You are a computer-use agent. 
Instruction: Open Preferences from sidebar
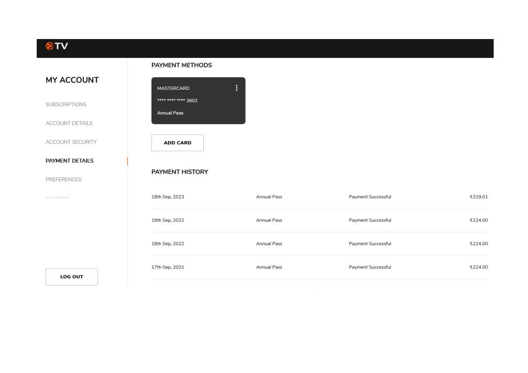[64, 180]
